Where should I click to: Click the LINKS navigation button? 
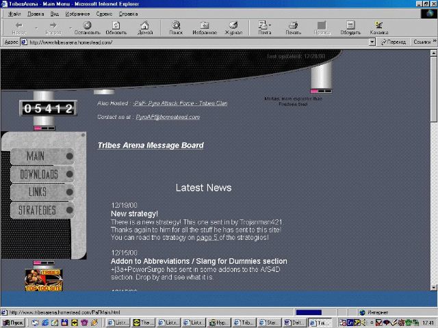coord(42,192)
